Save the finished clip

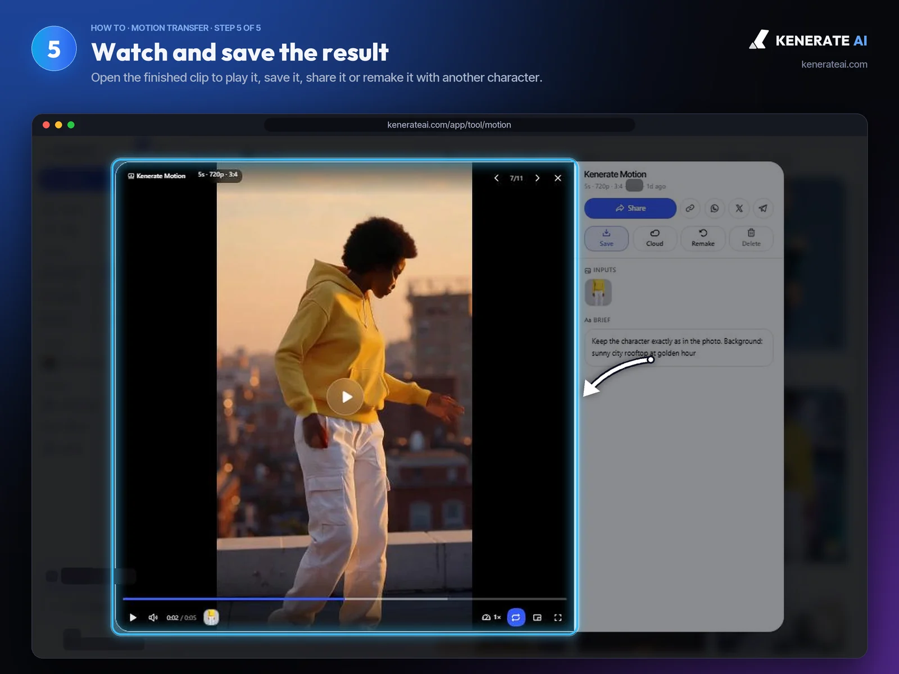[606, 238]
